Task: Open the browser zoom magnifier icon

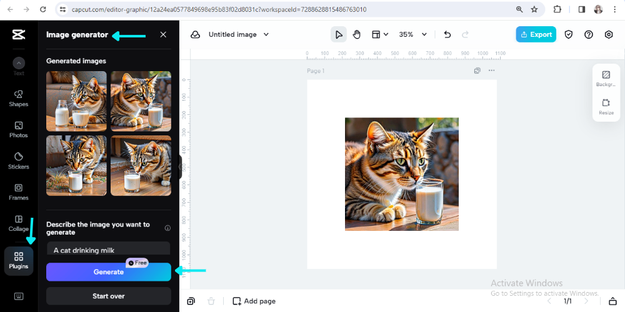Action: click(519, 9)
